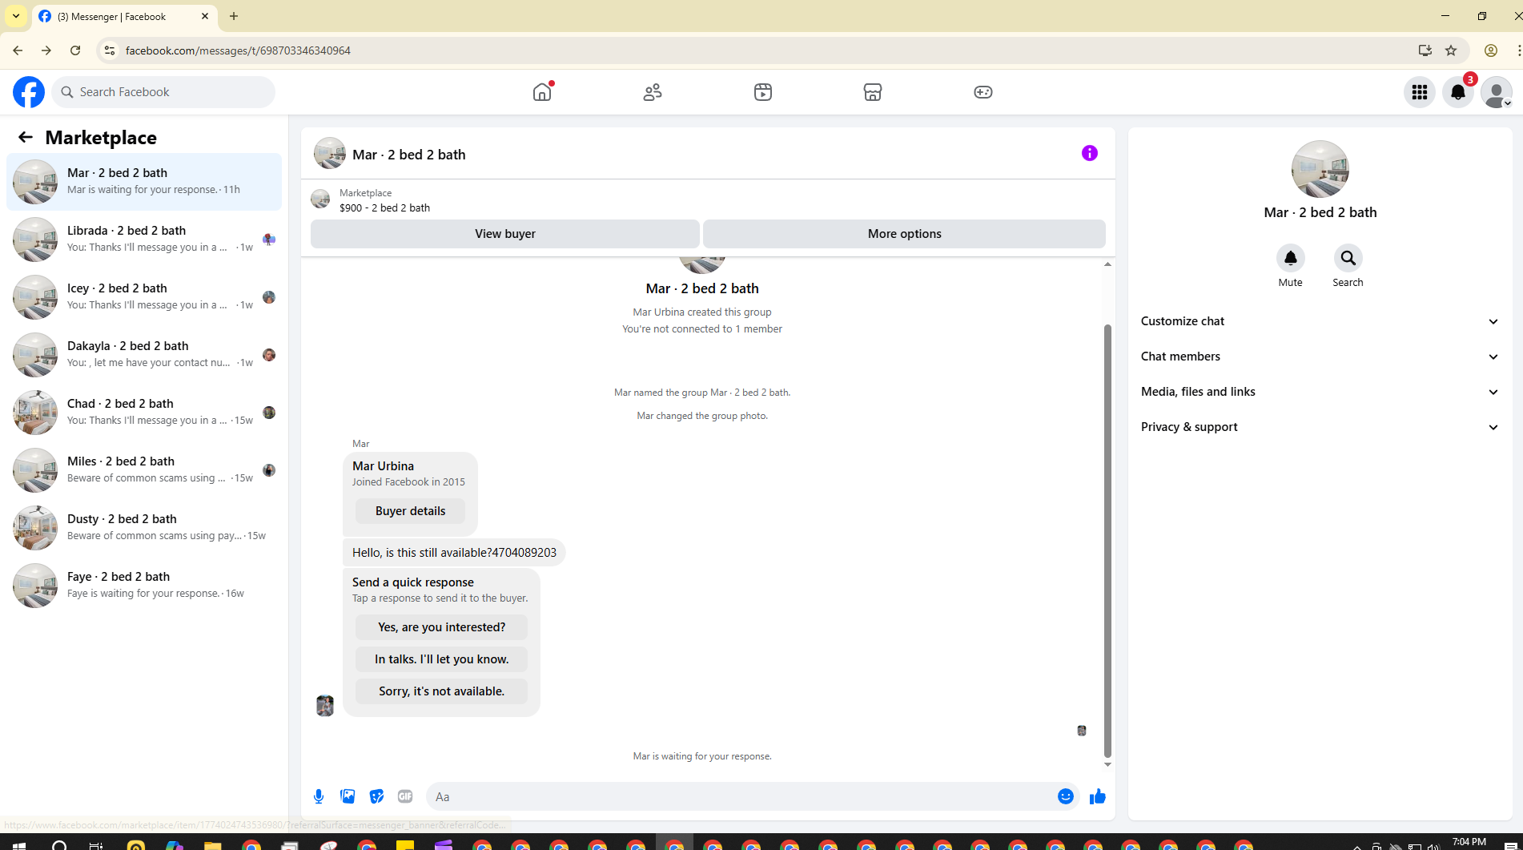
Task: Open the Notifications bell with badge
Action: point(1458,92)
